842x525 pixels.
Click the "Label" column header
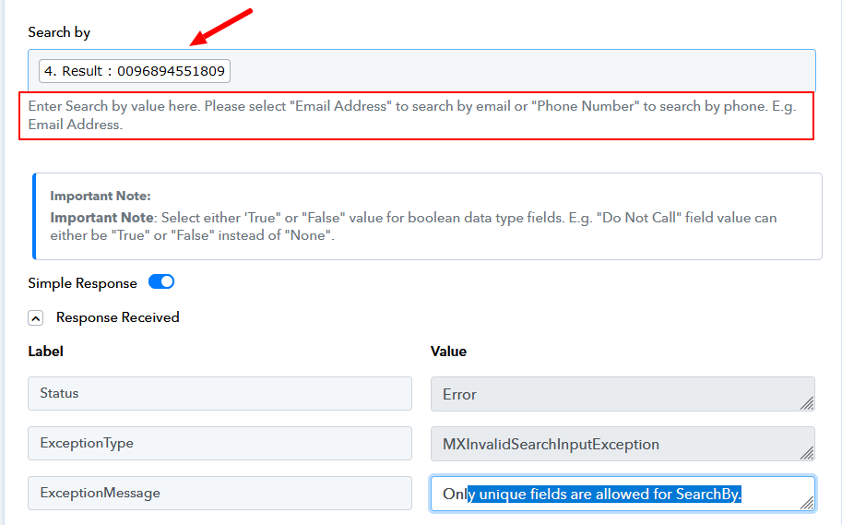click(x=45, y=352)
